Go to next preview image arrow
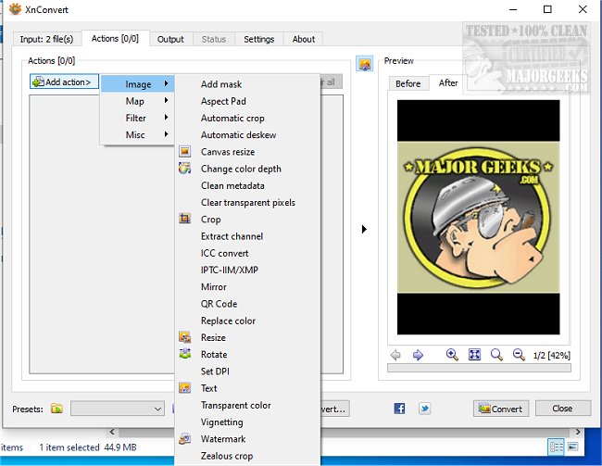 (418, 355)
